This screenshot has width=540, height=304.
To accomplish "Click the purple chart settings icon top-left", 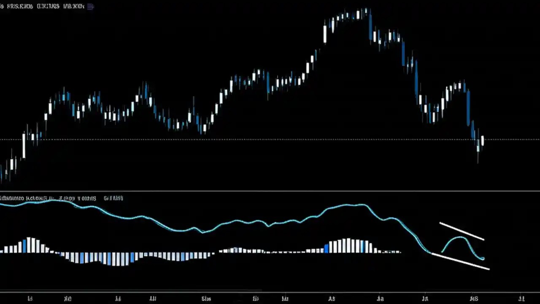I will pyautogui.click(x=89, y=6).
